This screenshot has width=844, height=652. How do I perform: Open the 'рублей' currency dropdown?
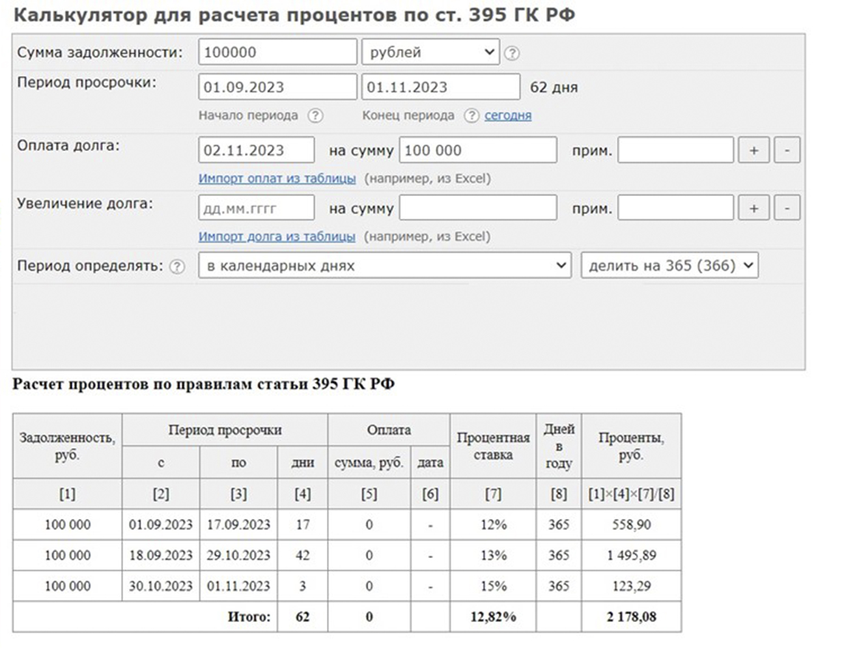click(430, 52)
